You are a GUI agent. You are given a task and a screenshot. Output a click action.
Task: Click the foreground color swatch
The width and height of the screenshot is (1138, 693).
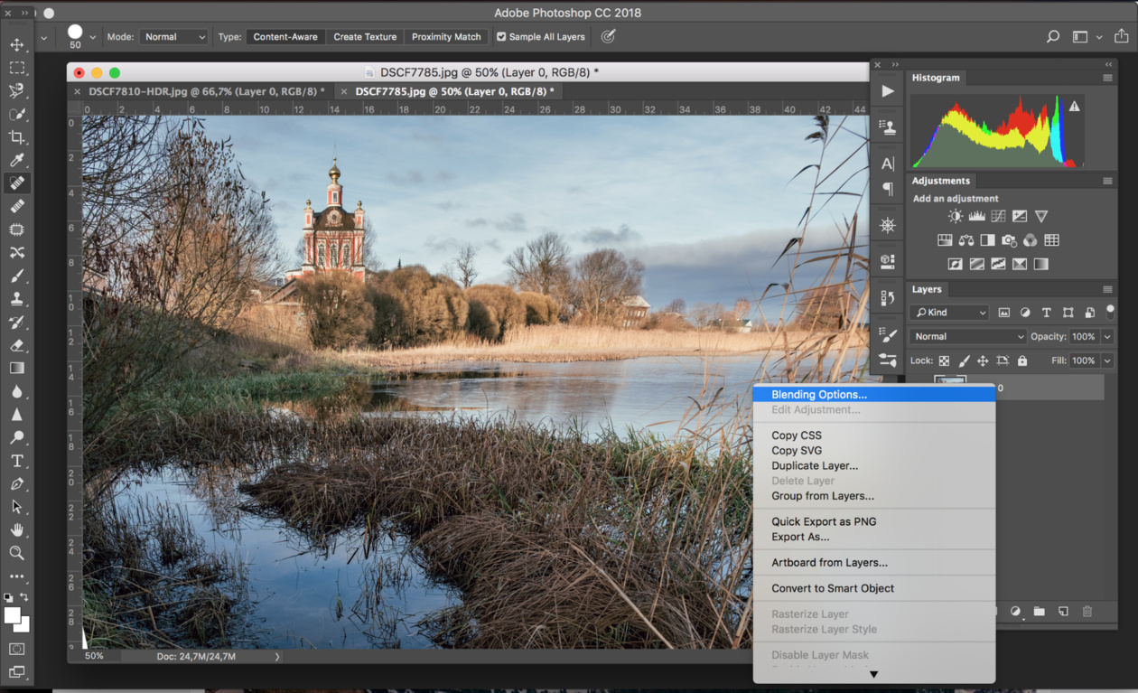12,616
